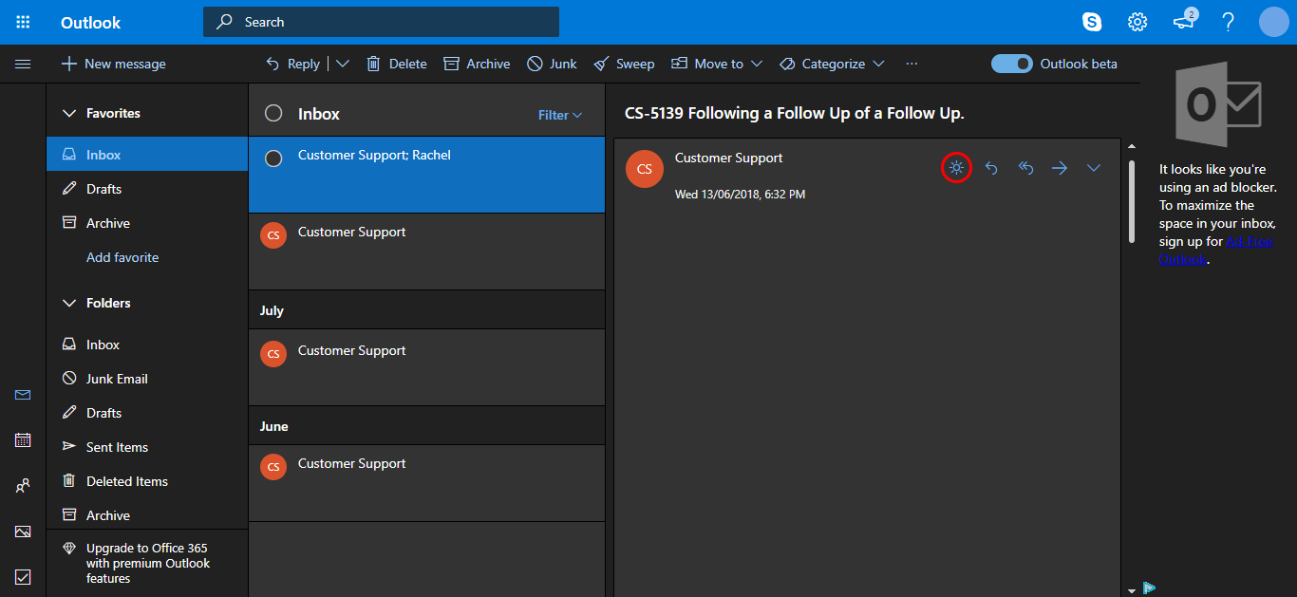This screenshot has height=597, width=1297.
Task: Click the scrollbar down arrow
Action: tap(1131, 590)
